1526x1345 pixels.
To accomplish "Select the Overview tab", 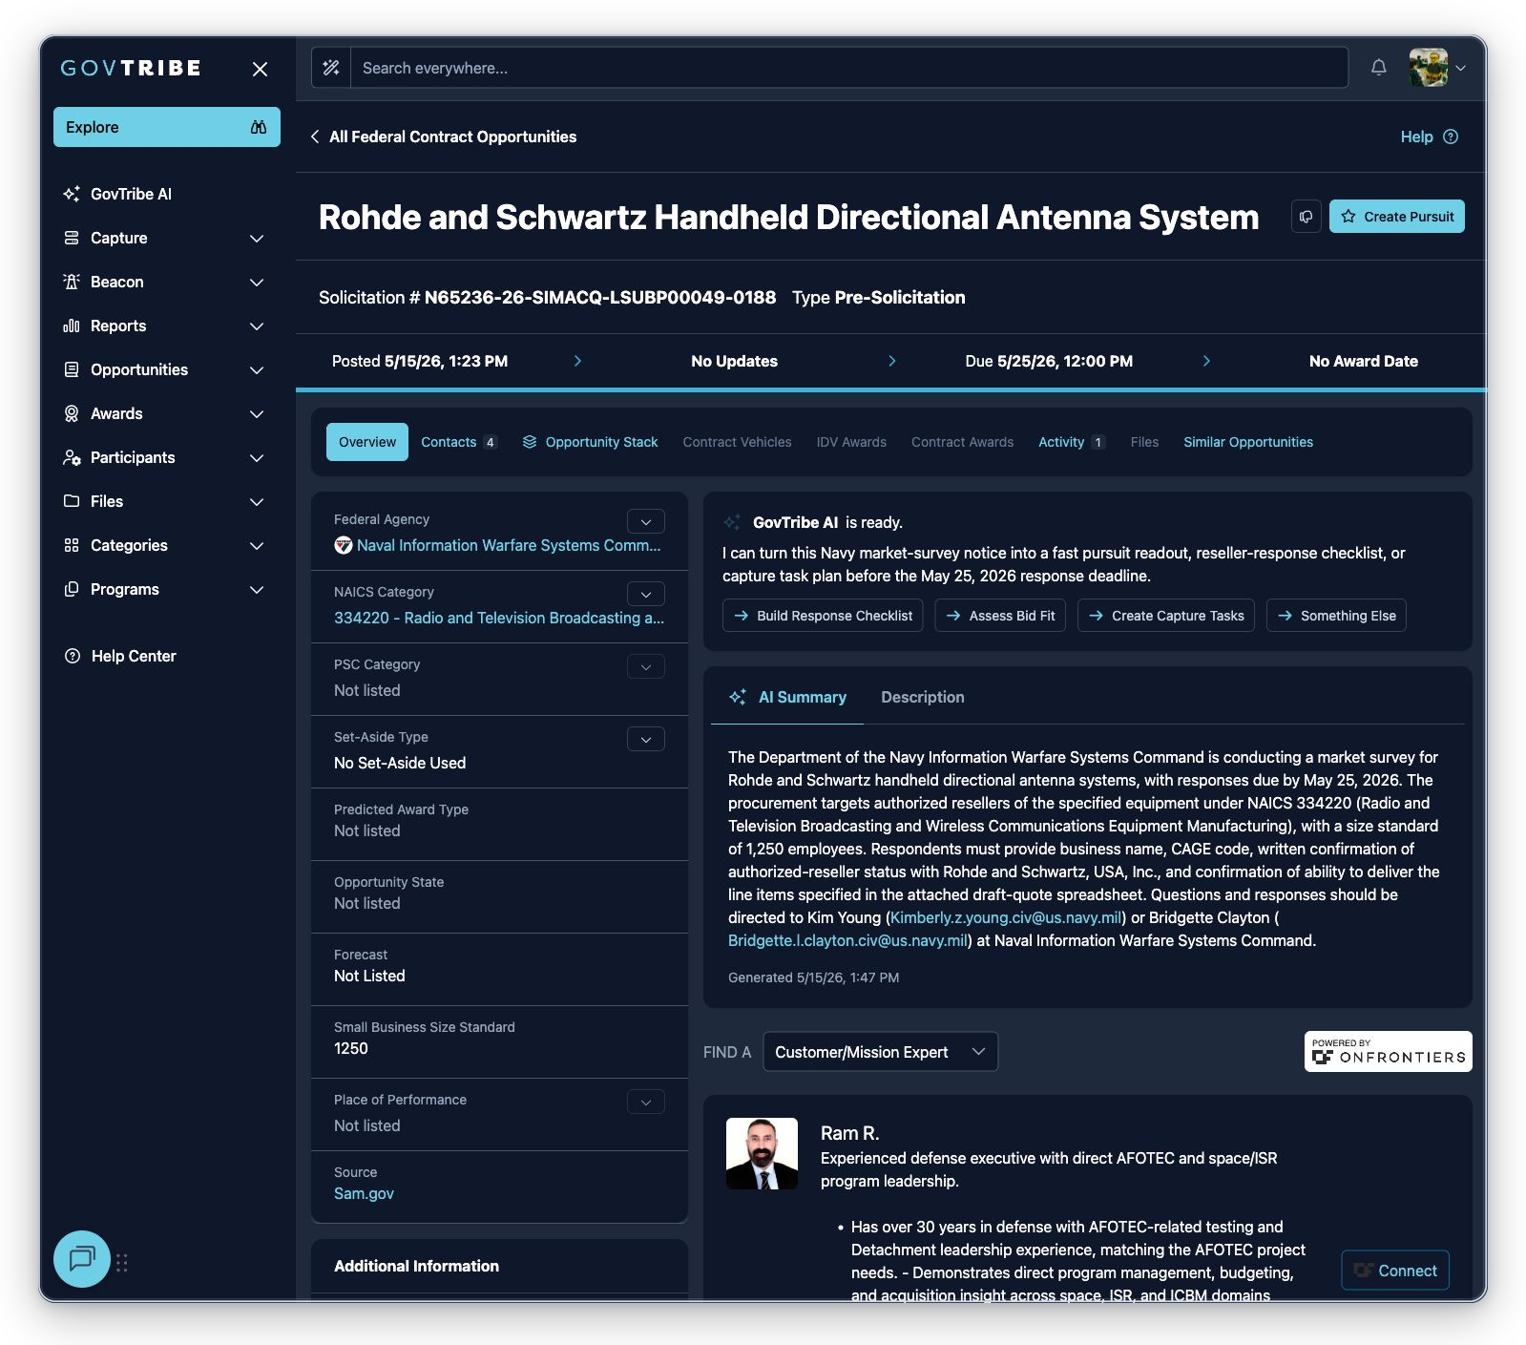I will pos(367,442).
